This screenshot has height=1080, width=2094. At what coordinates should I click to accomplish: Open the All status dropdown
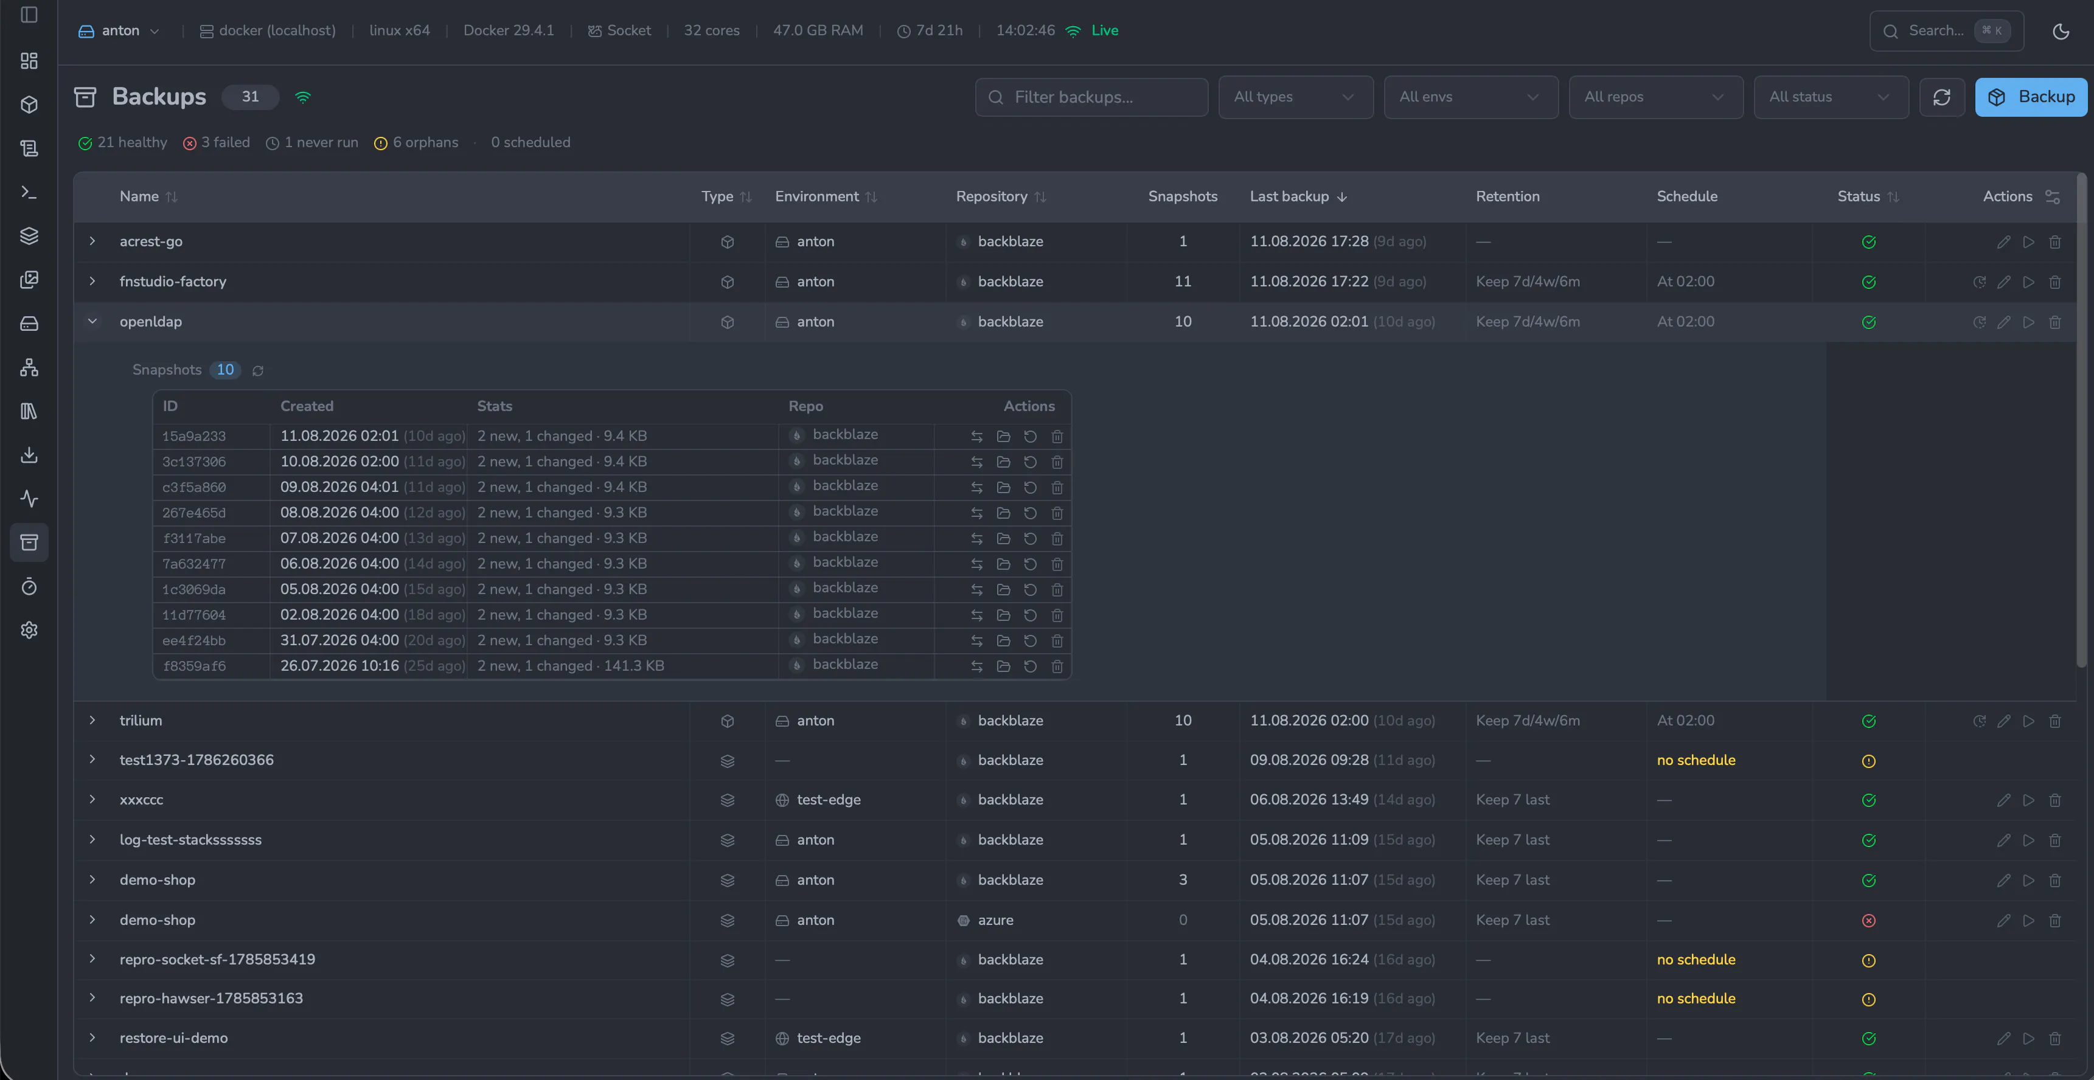[1831, 97]
